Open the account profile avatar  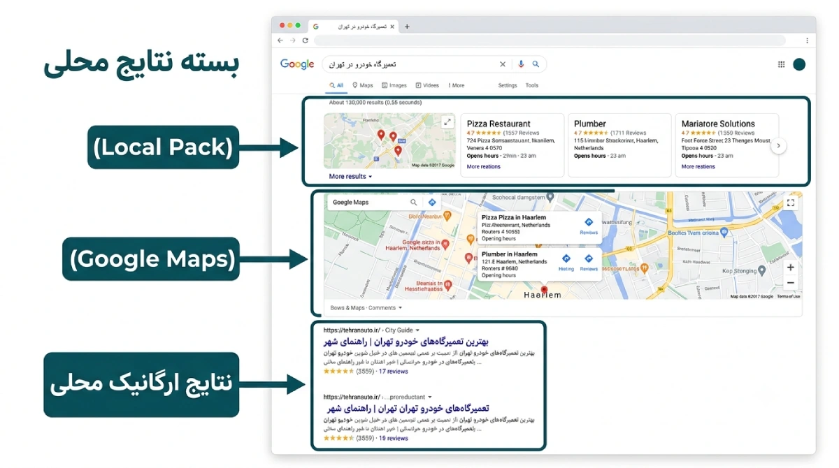[x=799, y=64]
